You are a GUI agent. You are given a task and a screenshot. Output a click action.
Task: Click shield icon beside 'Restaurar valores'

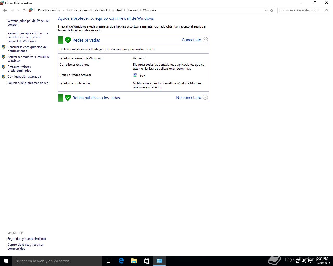(x=4, y=67)
